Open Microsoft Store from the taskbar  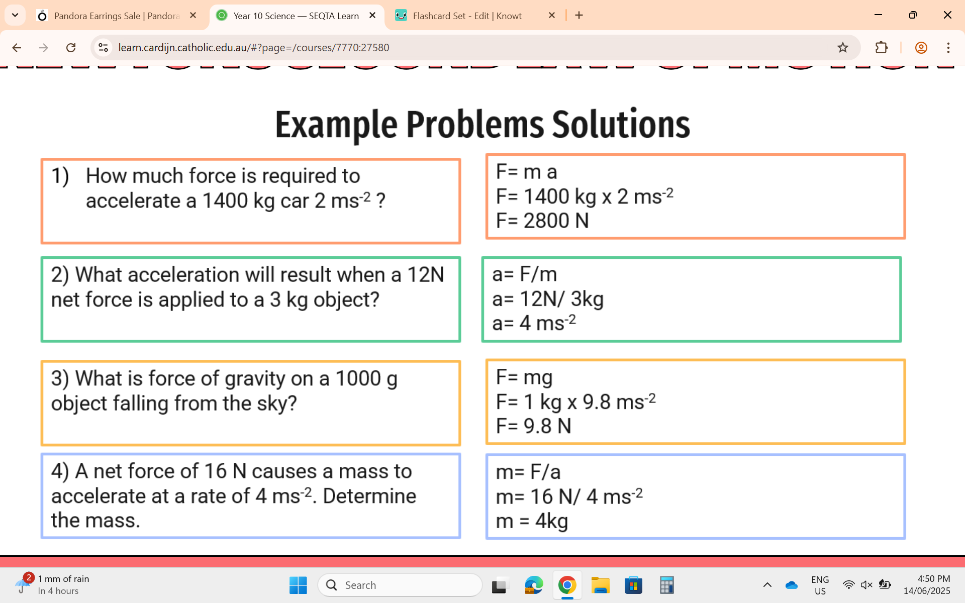(x=634, y=585)
